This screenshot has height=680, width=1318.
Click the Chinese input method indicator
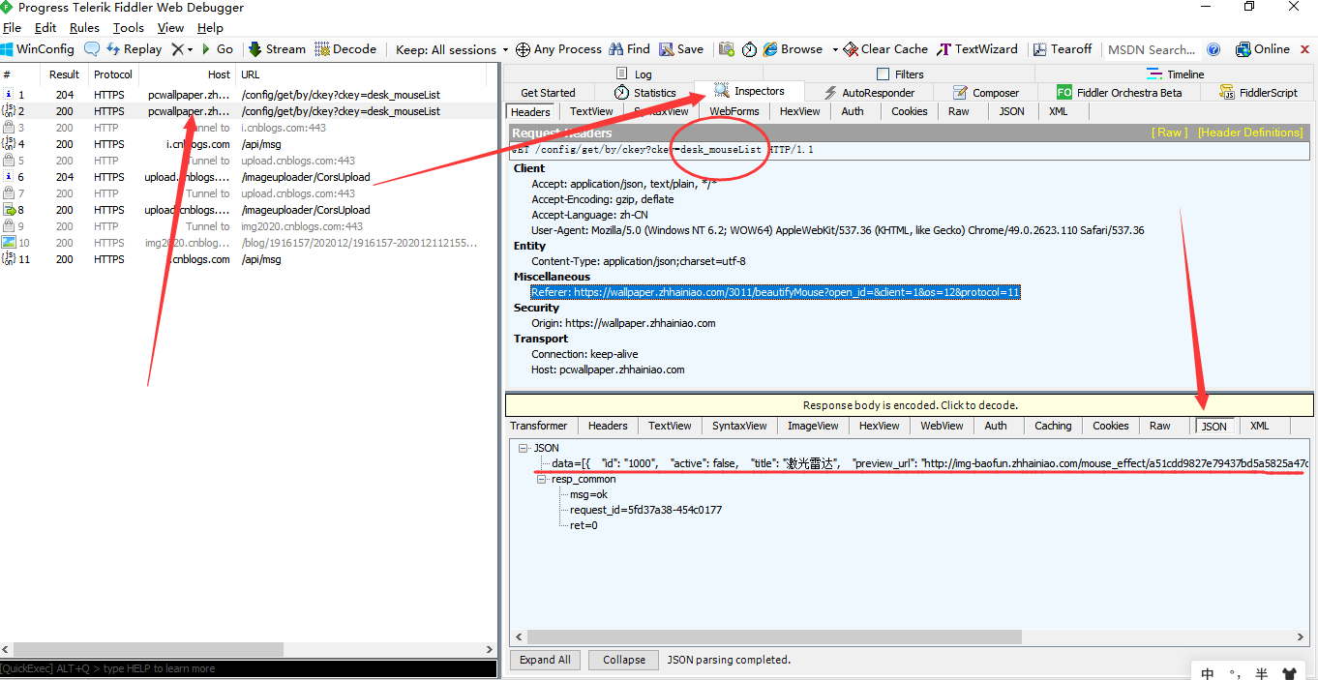point(1208,672)
